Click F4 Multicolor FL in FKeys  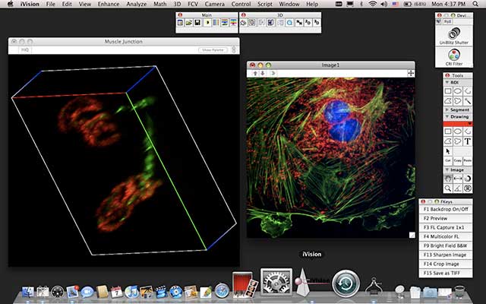[x=446, y=236]
